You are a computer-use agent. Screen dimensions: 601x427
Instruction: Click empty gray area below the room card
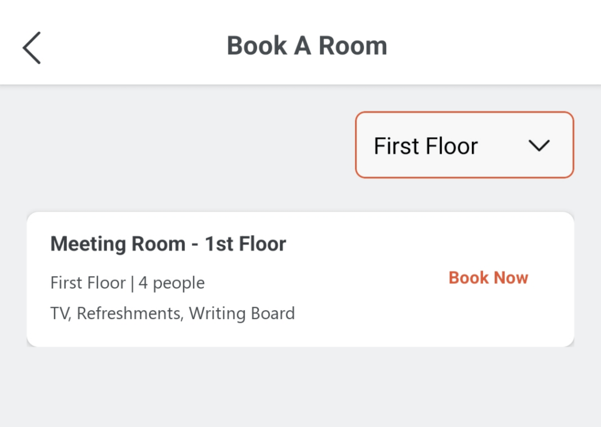tap(300, 387)
